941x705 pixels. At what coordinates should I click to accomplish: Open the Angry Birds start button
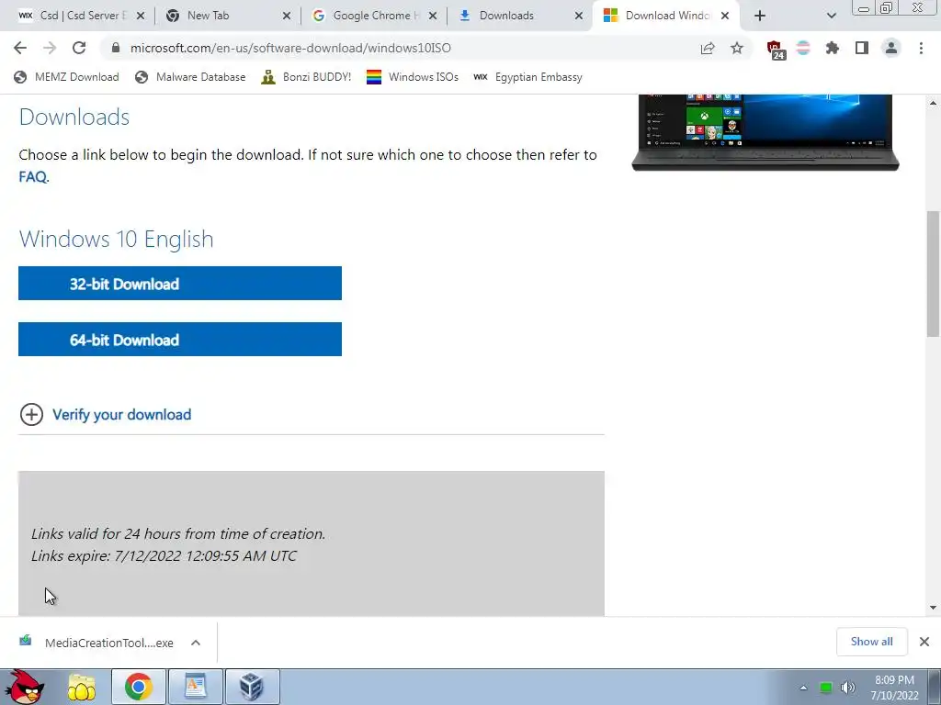point(24,687)
